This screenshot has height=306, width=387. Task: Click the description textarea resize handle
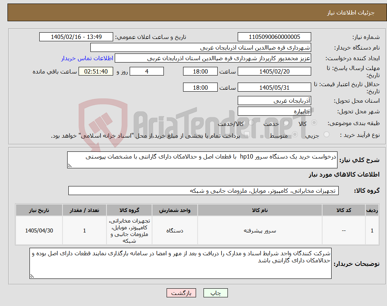click(x=70, y=166)
